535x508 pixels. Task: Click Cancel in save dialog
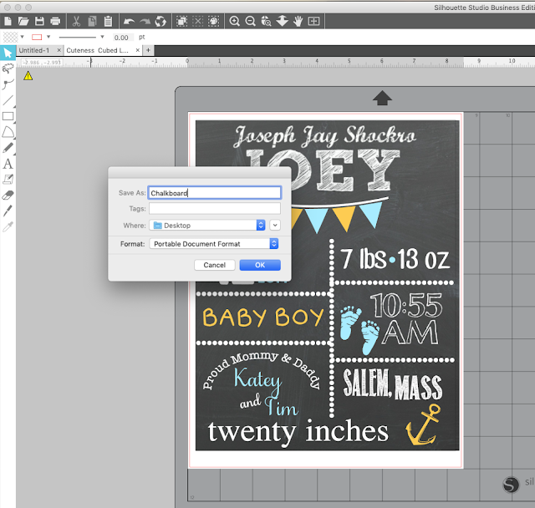214,265
